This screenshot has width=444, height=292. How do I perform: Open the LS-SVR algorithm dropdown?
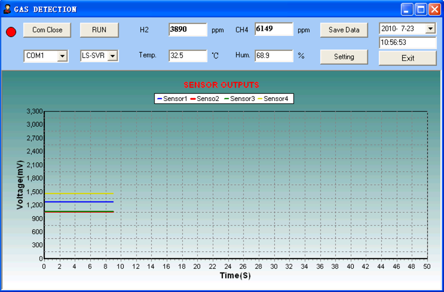coord(112,56)
